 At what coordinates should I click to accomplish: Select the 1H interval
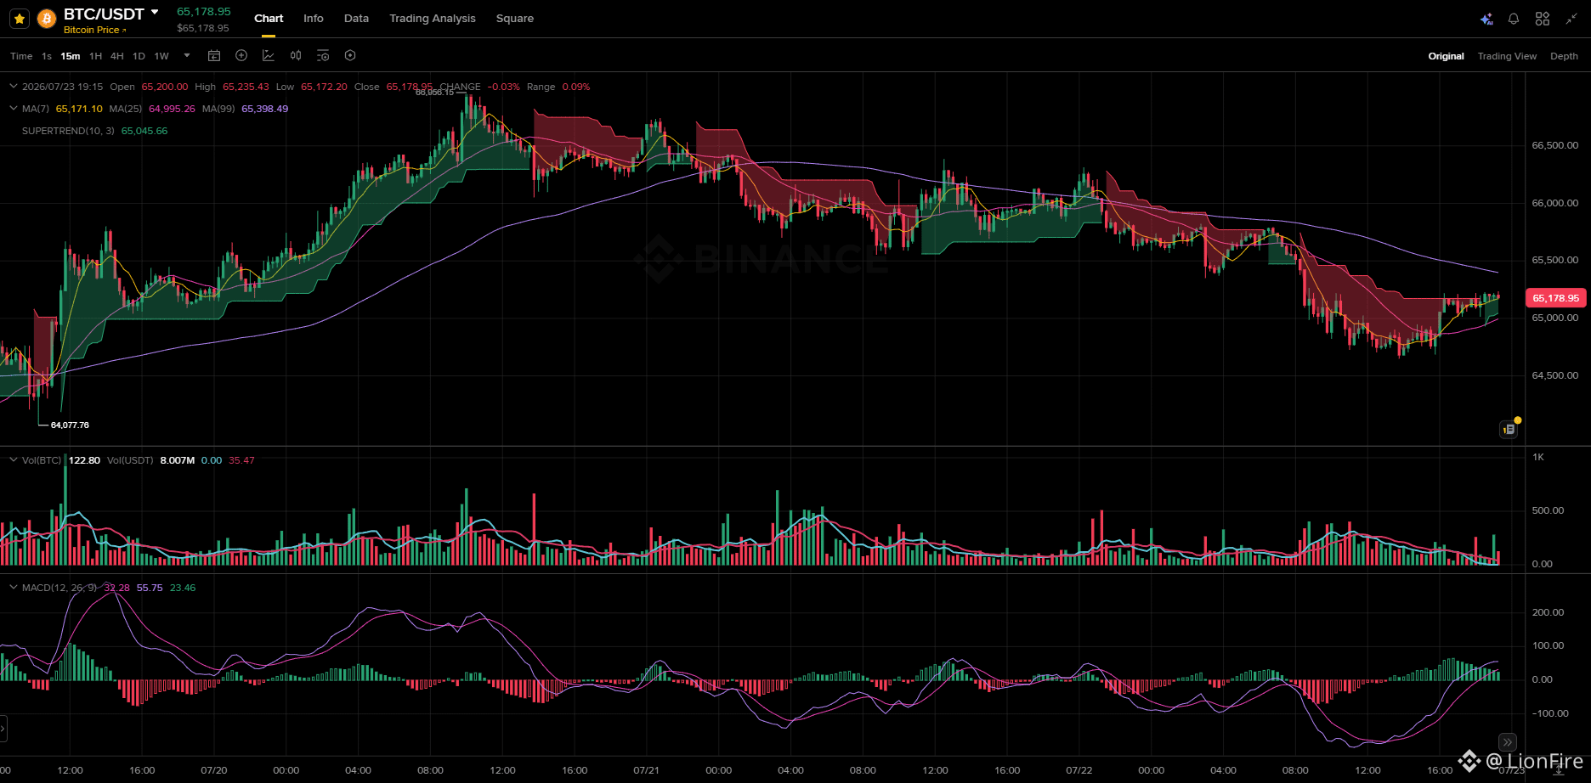pyautogui.click(x=95, y=56)
